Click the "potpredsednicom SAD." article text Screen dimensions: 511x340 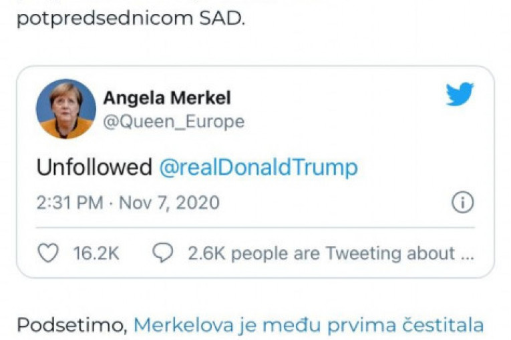[130, 18]
